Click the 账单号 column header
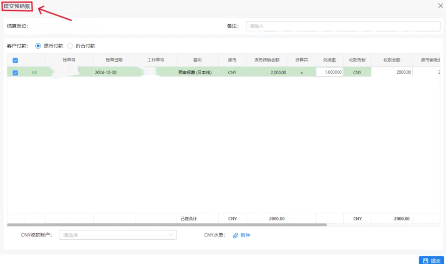 point(69,60)
